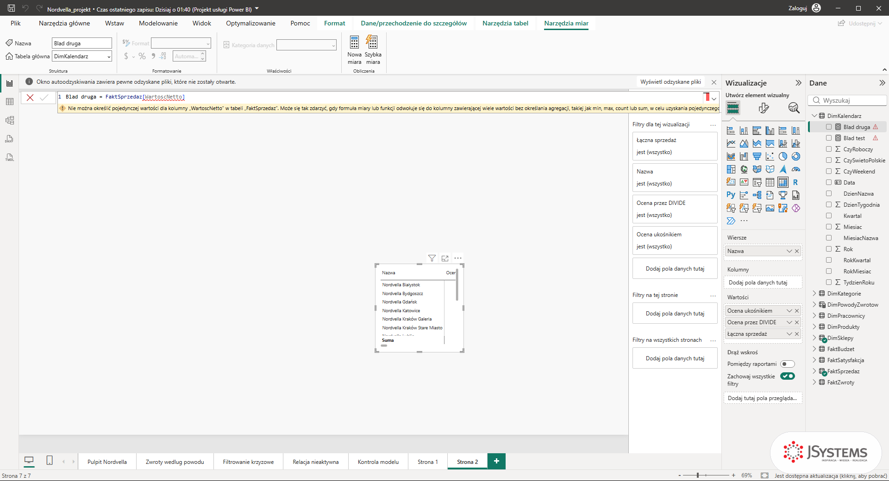Select the decomposition tree visual
The height and width of the screenshot is (481, 889).
click(x=757, y=195)
